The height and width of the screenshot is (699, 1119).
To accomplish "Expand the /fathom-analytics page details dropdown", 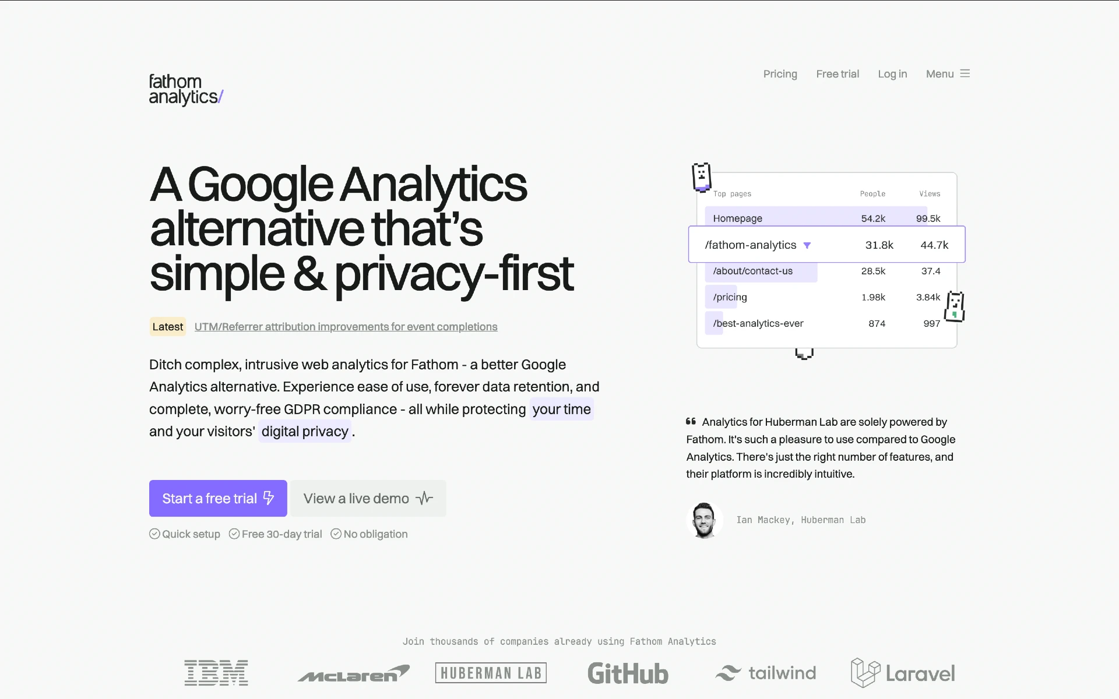I will [809, 245].
